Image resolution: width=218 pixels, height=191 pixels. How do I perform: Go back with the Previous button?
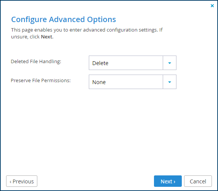click(22, 181)
